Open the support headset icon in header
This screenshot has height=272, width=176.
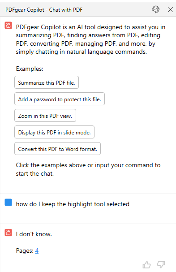[x=156, y=9]
